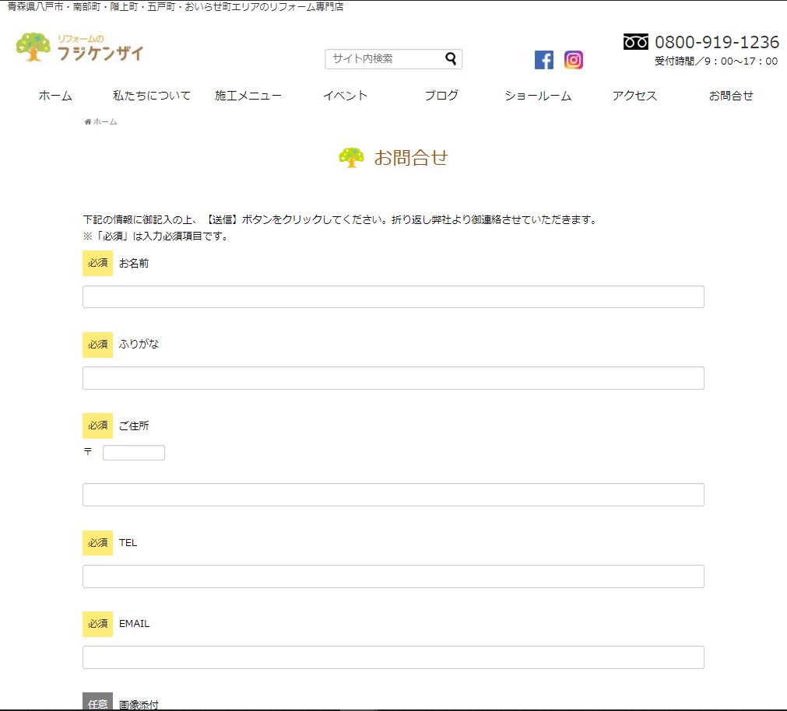Open the アクセス menu item
787x711 pixels.
[x=634, y=96]
